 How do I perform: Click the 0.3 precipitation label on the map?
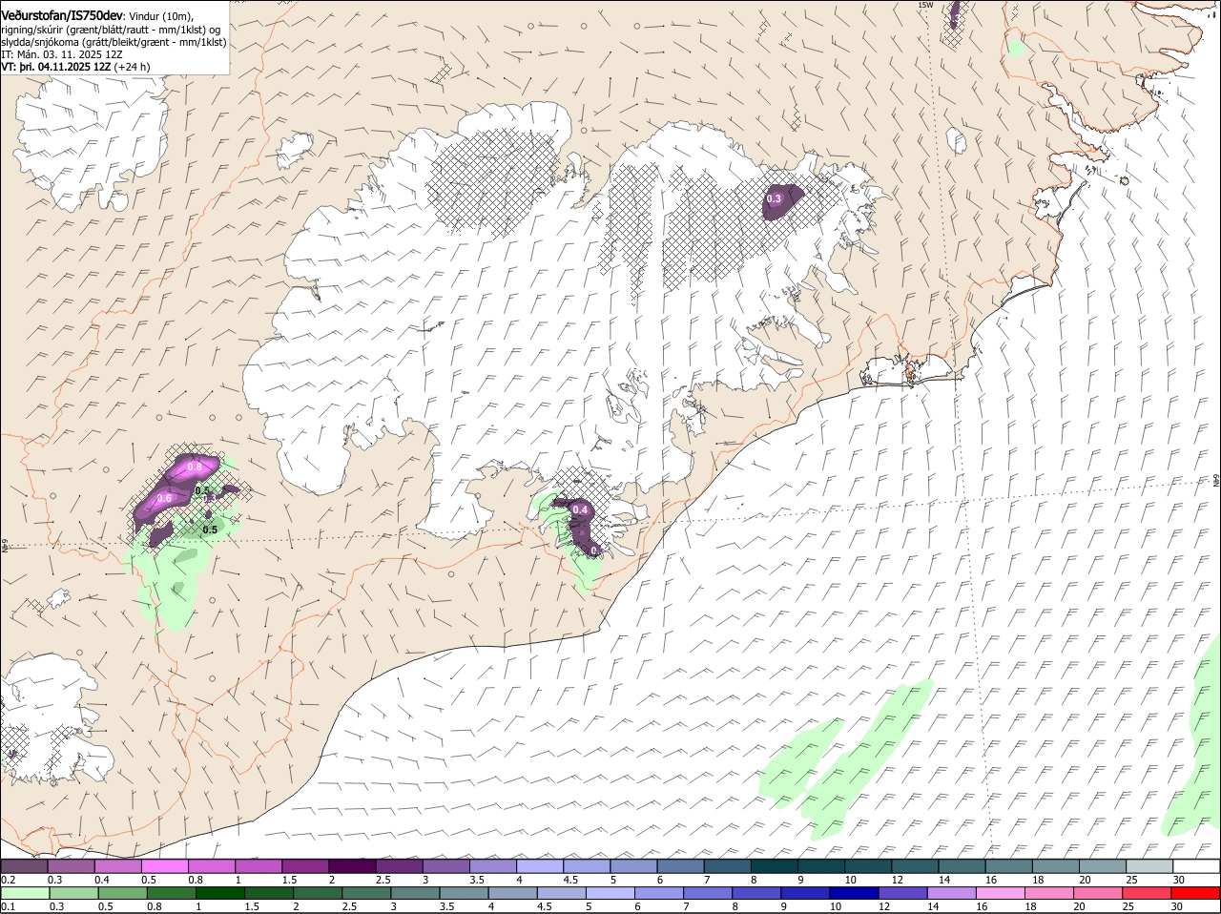click(x=774, y=198)
